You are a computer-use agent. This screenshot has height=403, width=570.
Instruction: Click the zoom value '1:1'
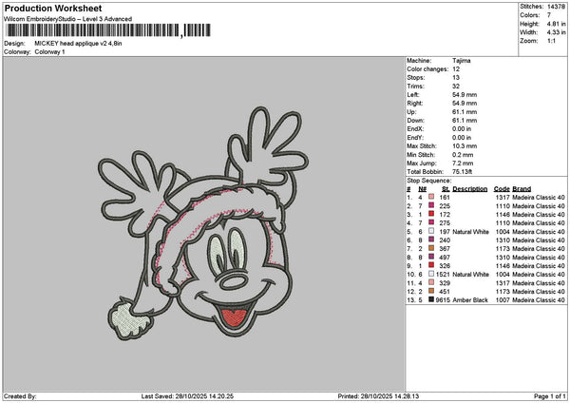point(551,41)
